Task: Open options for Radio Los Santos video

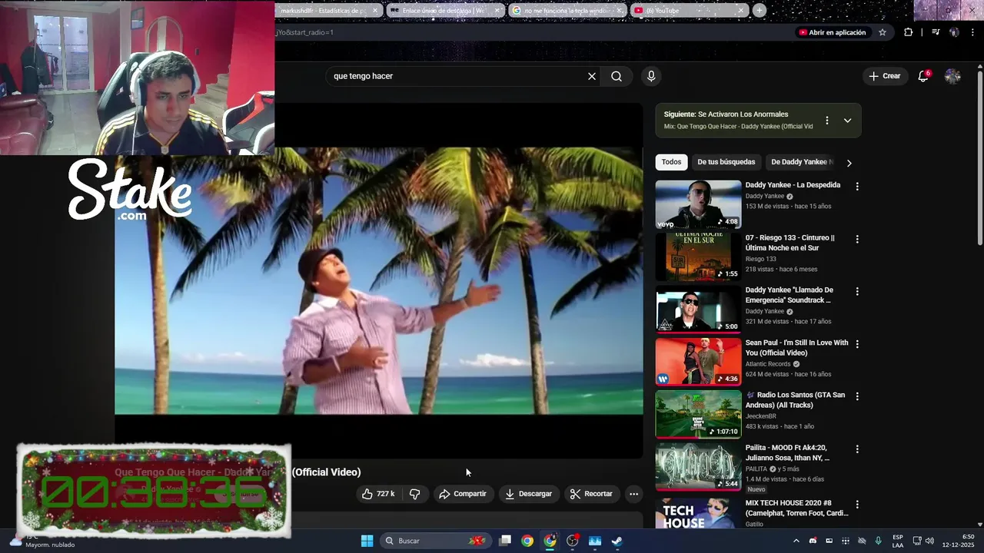Action: (857, 396)
